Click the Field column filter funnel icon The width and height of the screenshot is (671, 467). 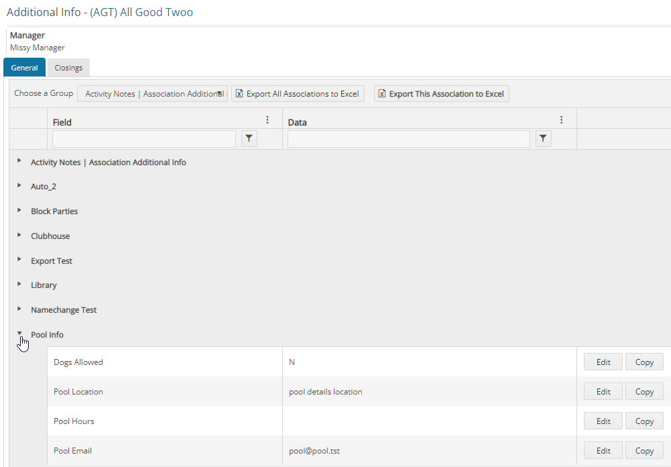coord(249,139)
